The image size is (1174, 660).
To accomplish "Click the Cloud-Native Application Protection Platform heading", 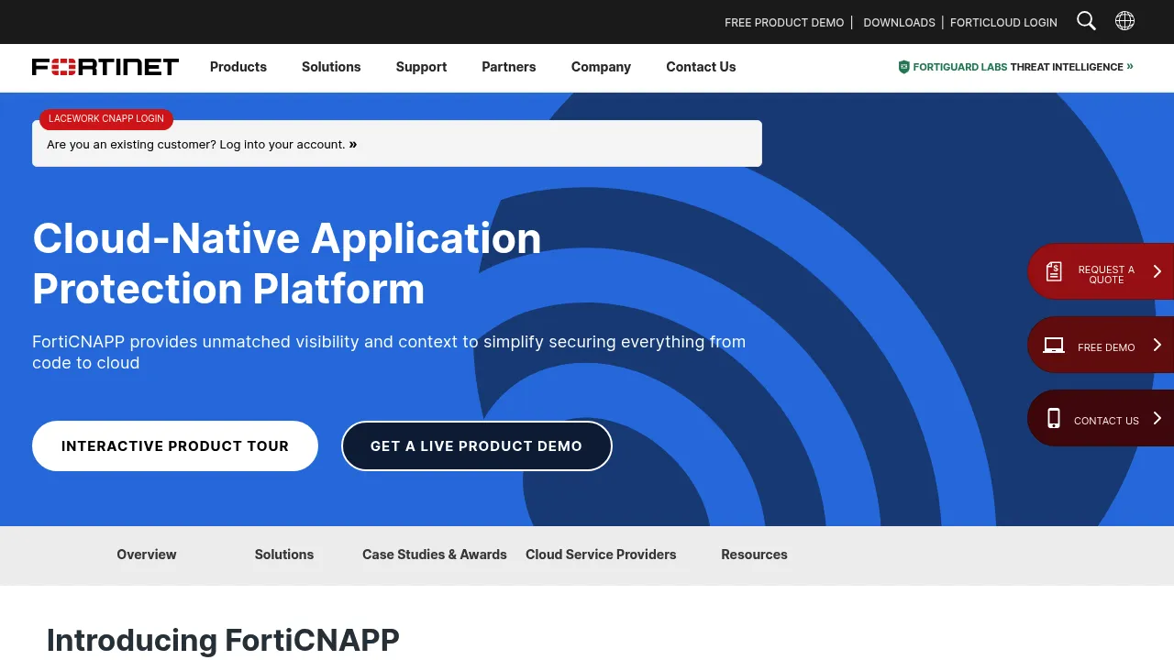I will 287,263.
